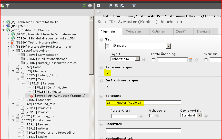Delete the page with trash icon
222x140 pixels.
(x=134, y=6)
